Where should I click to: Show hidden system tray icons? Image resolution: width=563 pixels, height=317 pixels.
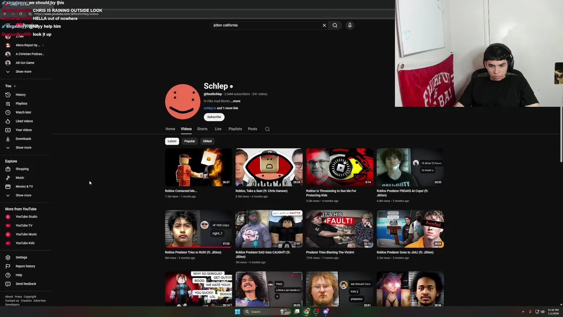pyautogui.click(x=523, y=312)
